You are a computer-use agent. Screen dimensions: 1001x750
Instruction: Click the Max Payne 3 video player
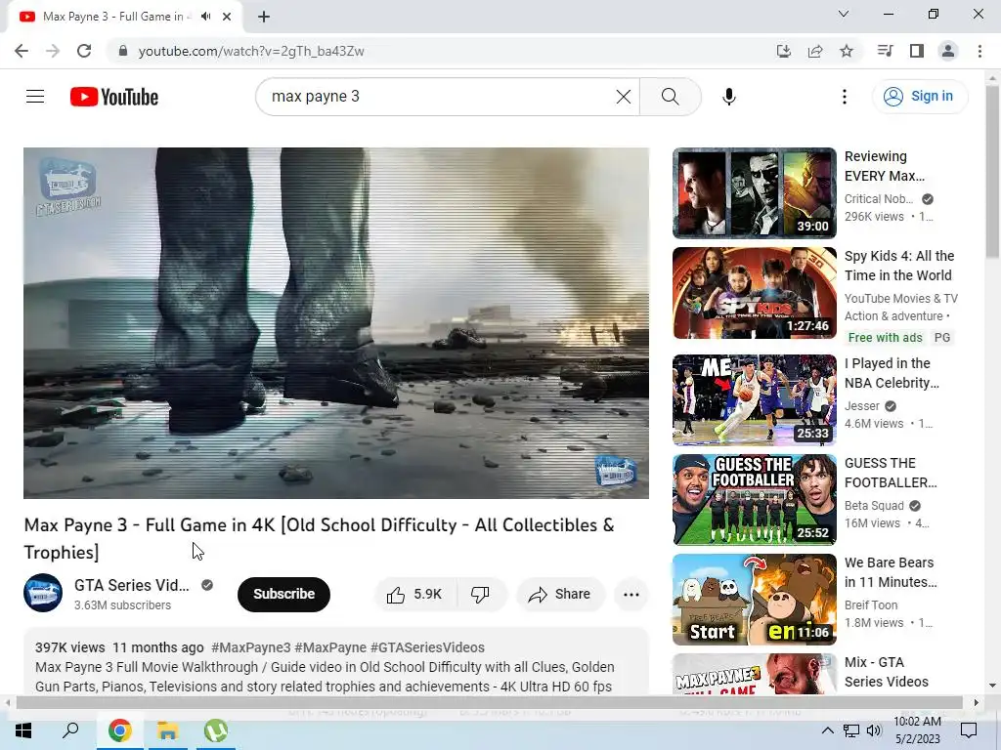pyautogui.click(x=336, y=323)
